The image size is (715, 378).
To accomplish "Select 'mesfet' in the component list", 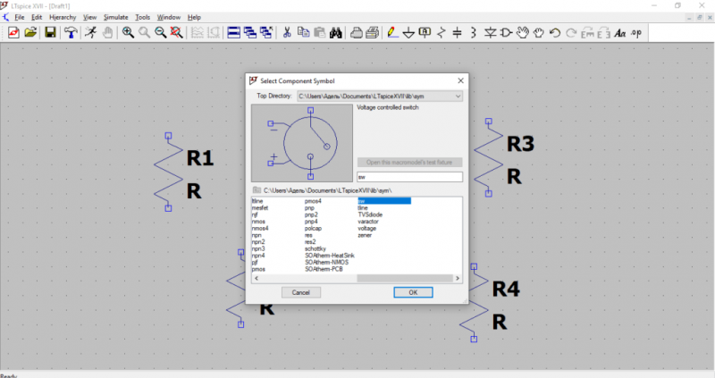I will 260,208.
